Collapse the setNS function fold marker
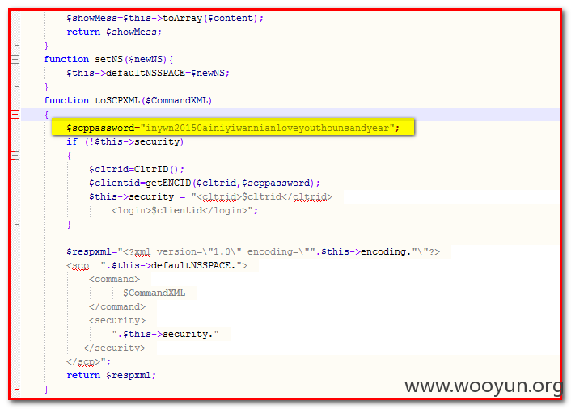571x409 pixels. tap(15, 59)
